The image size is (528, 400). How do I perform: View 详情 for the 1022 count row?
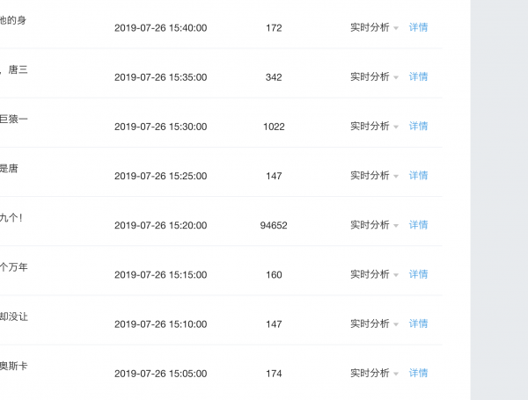click(x=418, y=127)
